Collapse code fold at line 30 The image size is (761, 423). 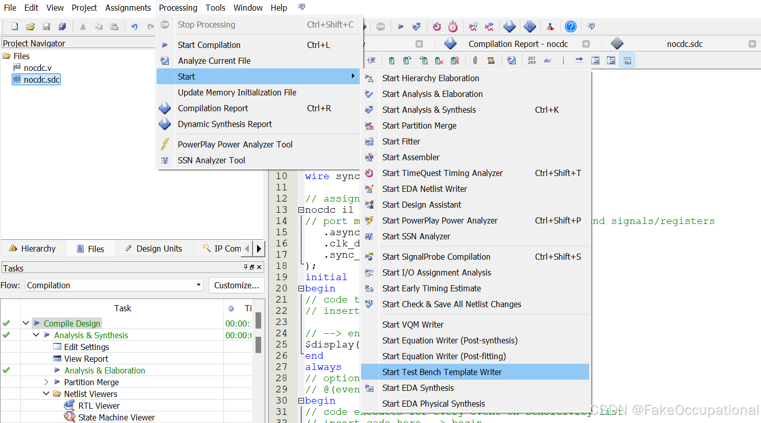301,401
